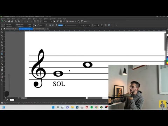Click the mirror vertically button
The image size is (168, 126).
coord(53,25)
